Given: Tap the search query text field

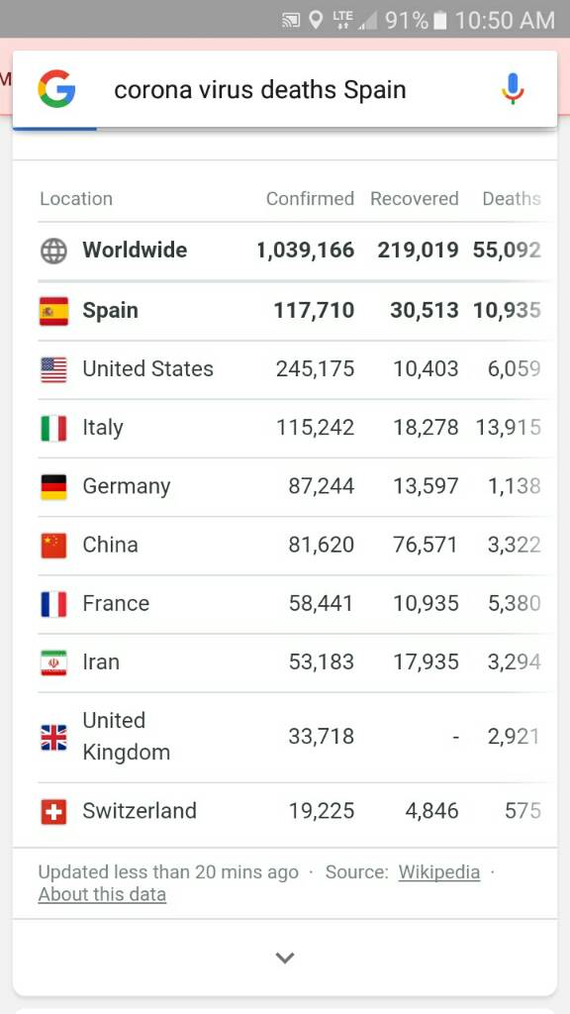Looking at the screenshot, I should click(260, 90).
